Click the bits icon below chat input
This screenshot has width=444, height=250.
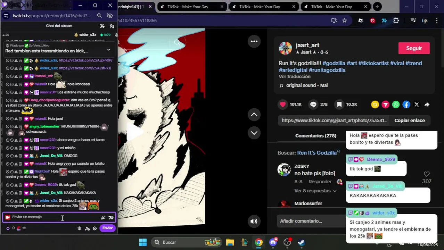[x=8, y=228]
